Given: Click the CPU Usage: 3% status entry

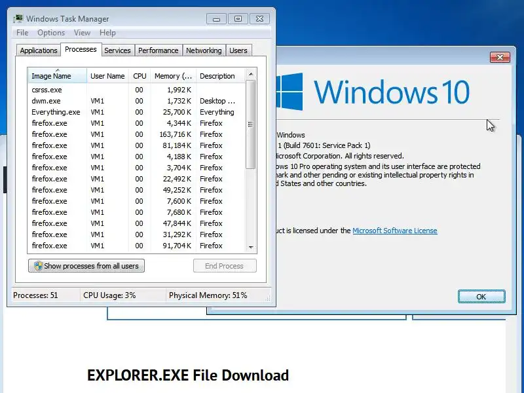Looking at the screenshot, I should coord(109,295).
